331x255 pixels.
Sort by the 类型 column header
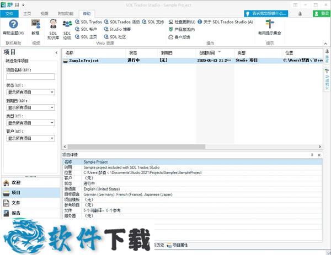click(x=258, y=53)
